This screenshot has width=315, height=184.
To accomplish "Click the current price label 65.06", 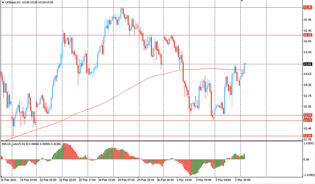I will (307, 64).
